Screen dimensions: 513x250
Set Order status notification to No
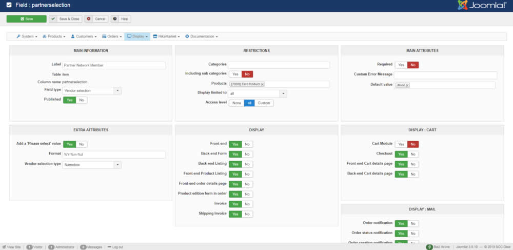tap(413, 234)
